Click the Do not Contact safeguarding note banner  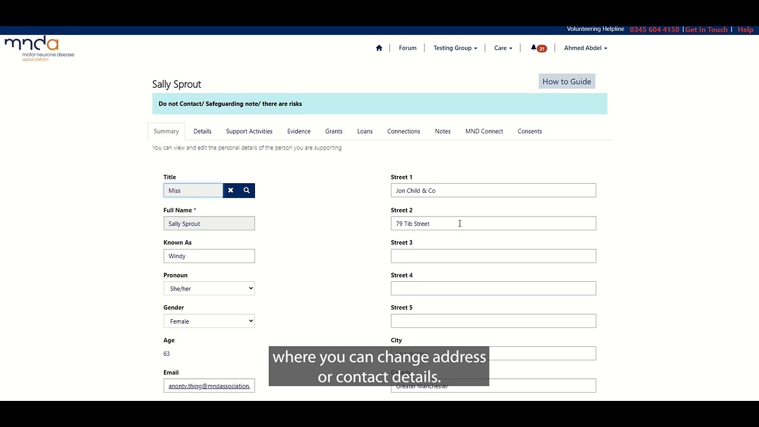pyautogui.click(x=379, y=104)
